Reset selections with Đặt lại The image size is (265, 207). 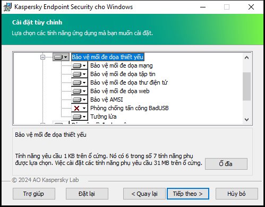pyautogui.click(x=87, y=194)
